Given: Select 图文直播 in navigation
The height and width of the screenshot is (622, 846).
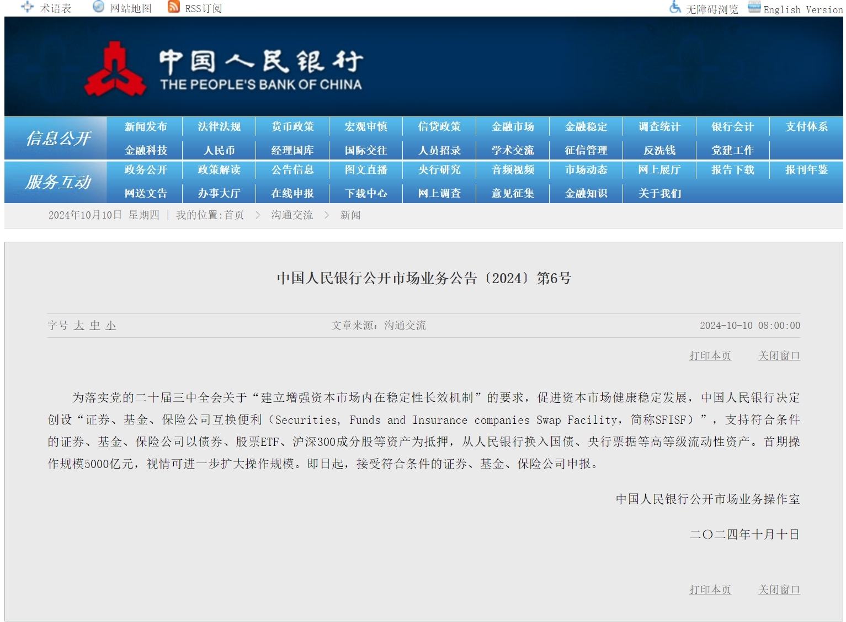Looking at the screenshot, I should point(366,169).
